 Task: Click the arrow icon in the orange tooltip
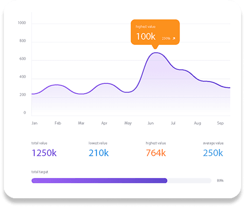pyautogui.click(x=174, y=38)
